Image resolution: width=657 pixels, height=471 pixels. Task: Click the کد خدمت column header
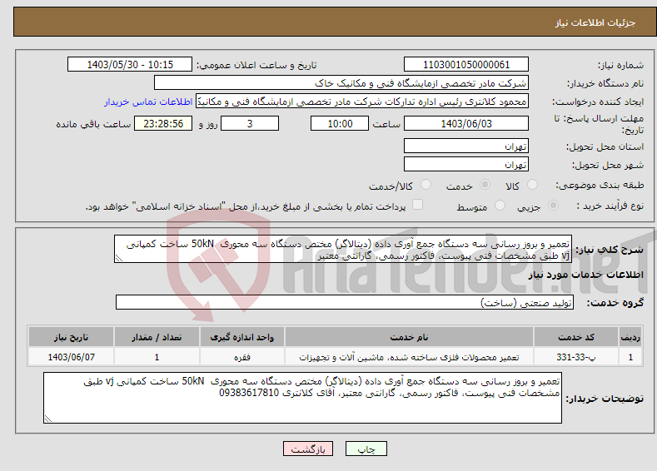576,337
